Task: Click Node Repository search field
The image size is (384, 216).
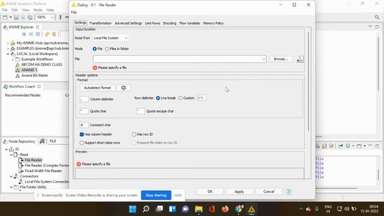Action: (x=58, y=141)
